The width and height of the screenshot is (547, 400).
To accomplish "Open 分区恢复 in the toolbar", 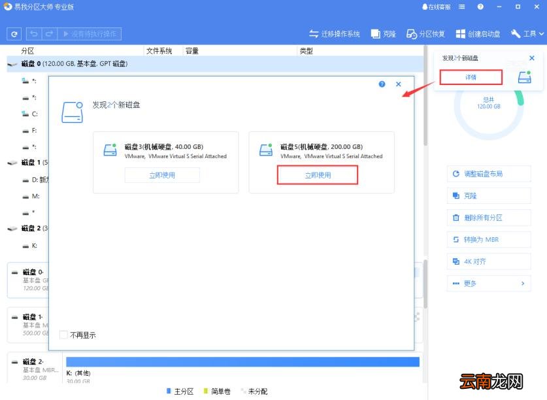I will tap(425, 34).
